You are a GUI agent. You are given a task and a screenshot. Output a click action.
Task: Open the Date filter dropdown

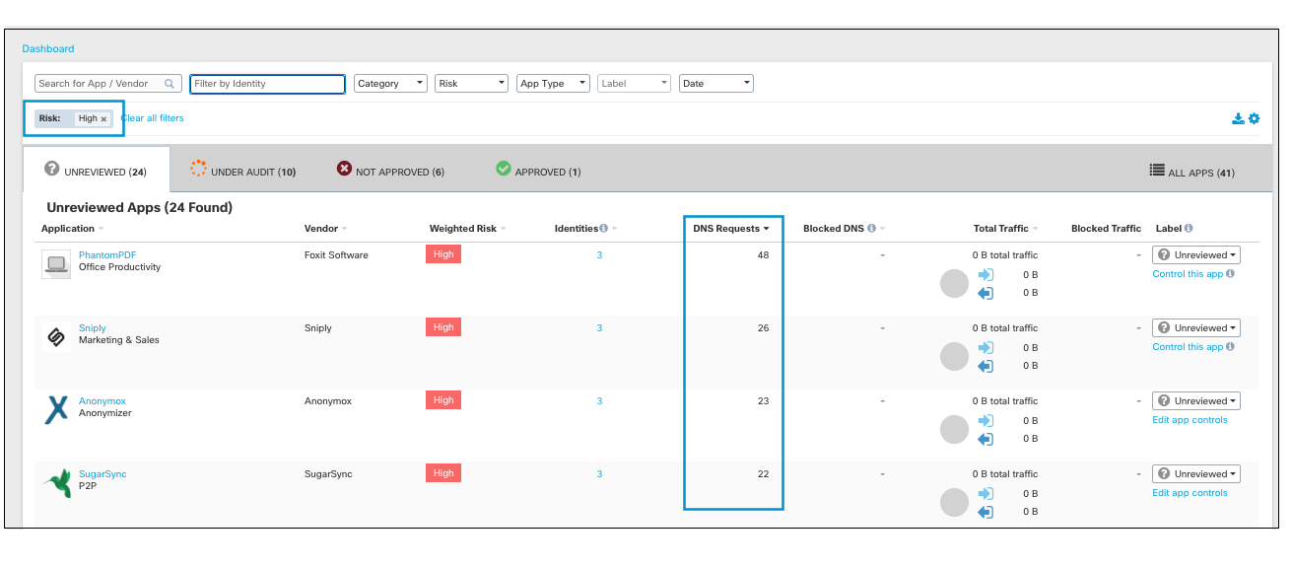tap(716, 84)
